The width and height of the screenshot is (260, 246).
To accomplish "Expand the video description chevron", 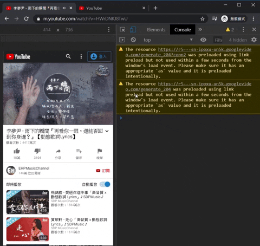I will coord(107,131).
